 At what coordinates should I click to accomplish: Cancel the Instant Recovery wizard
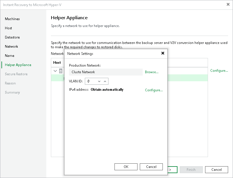coord(217,170)
